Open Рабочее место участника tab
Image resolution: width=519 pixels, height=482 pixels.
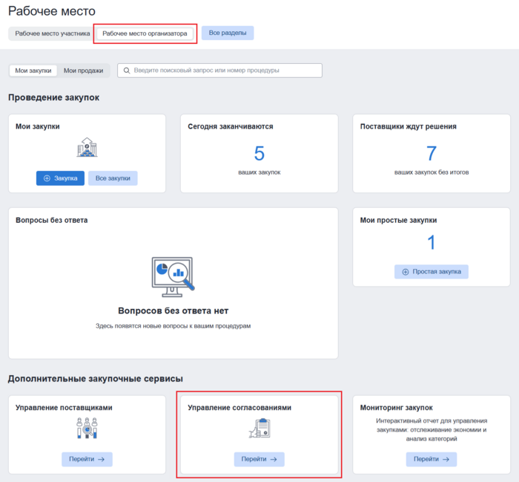tap(52, 33)
